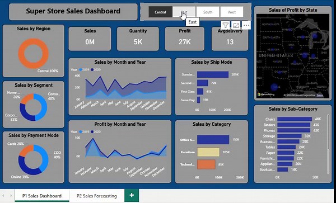Click 2020 legend in Sales by Month chart
This screenshot has width=336, height=203.
96,69
